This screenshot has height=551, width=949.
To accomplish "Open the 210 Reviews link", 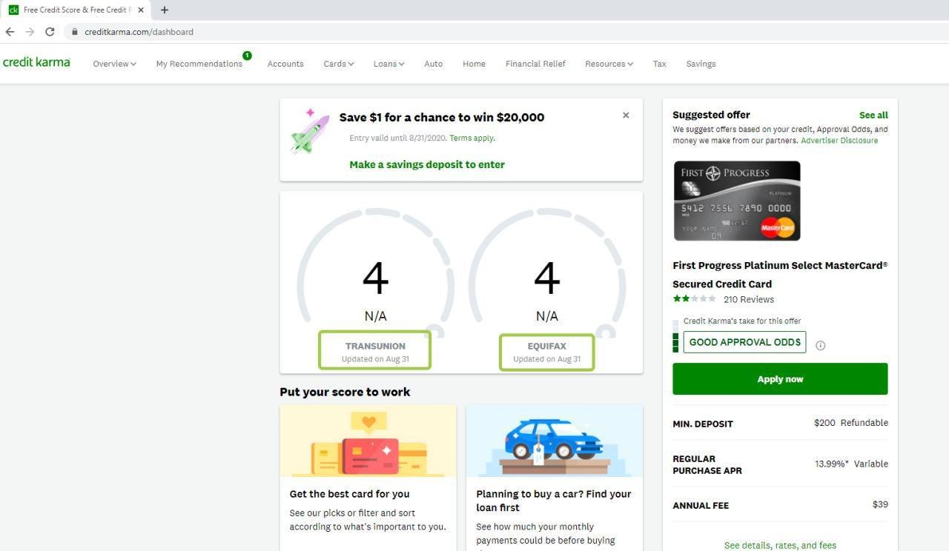I will [x=749, y=299].
